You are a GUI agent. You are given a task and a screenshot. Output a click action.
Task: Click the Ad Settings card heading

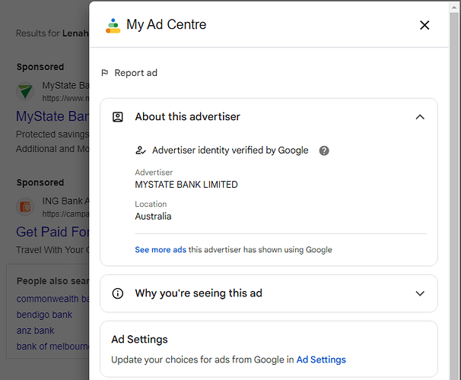pos(139,339)
